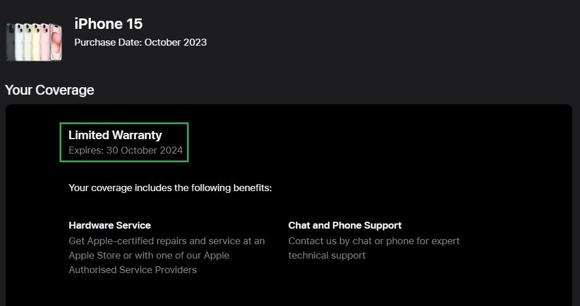Select the black iPhone in the lineup image
The image size is (580, 306).
10,42
